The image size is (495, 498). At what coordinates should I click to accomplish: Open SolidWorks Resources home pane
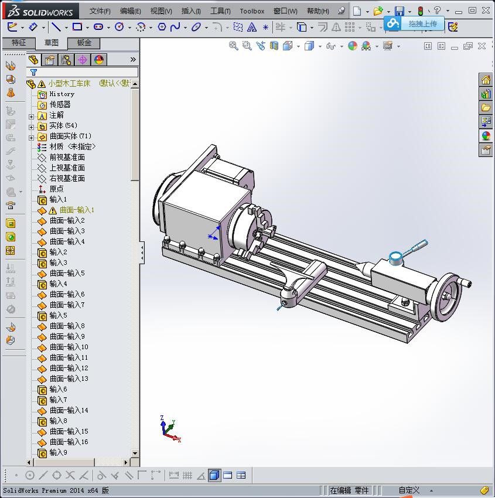(486, 80)
